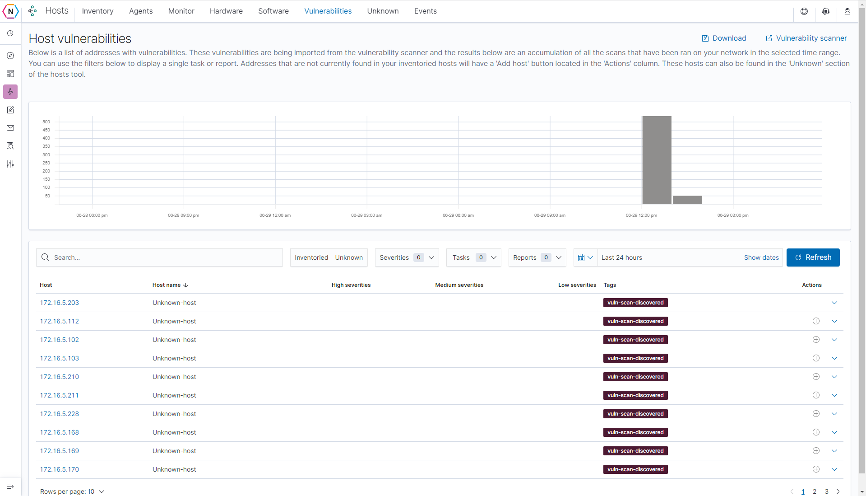
Task: Add host for 172.16.5.112
Action: tap(816, 321)
